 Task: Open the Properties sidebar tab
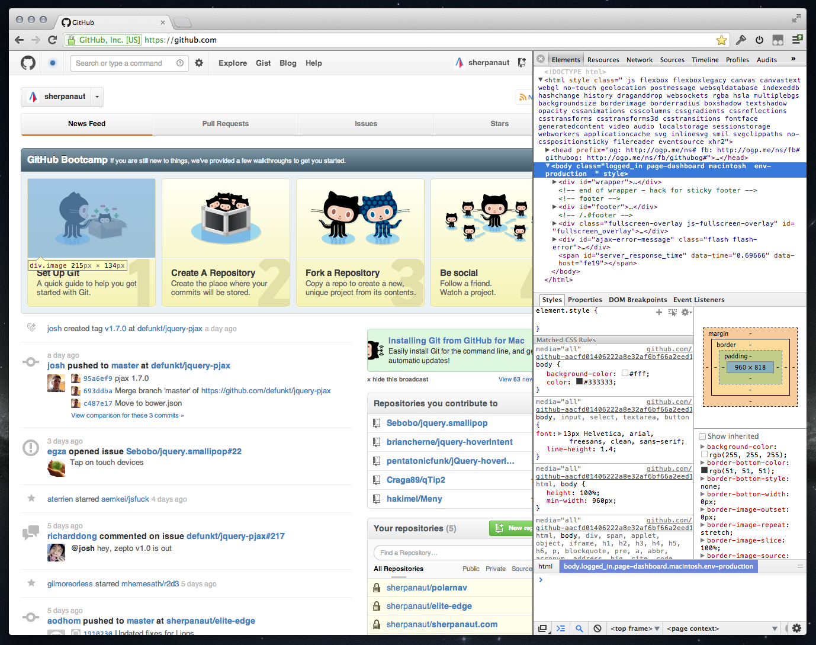[585, 300]
